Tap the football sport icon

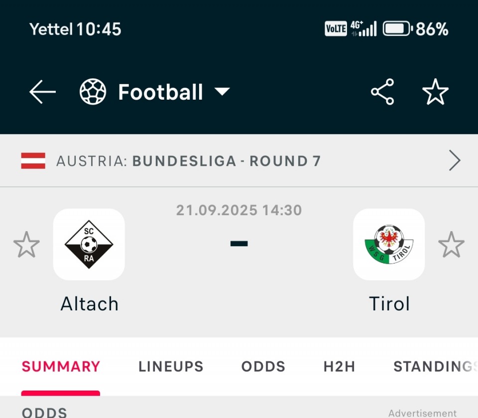(93, 92)
